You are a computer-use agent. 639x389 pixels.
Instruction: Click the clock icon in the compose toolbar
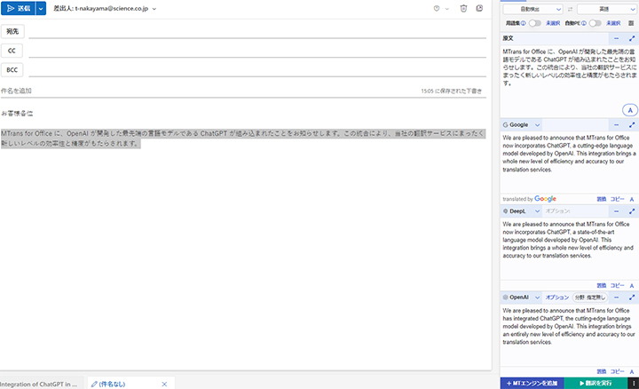click(437, 9)
